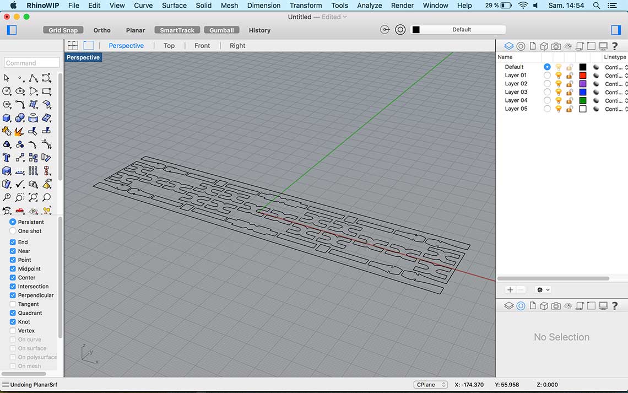Open the current layer Default dropdown
The width and height of the screenshot is (628, 393).
pyautogui.click(x=458, y=30)
